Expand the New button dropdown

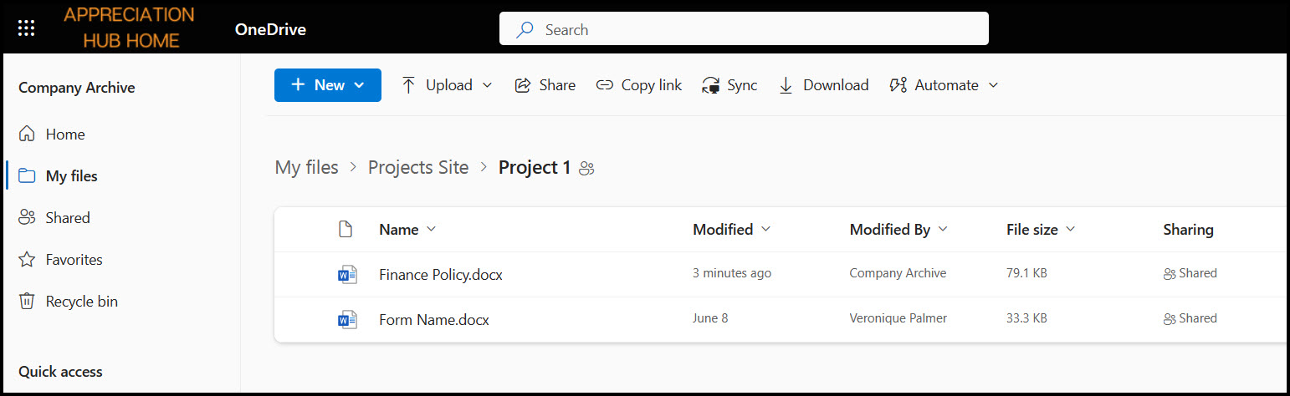328,85
